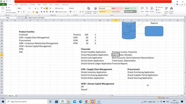Viewport: 186px width, 104px height.
Task: Toggle Bottom Align (highlighted)
Action: [47, 8]
